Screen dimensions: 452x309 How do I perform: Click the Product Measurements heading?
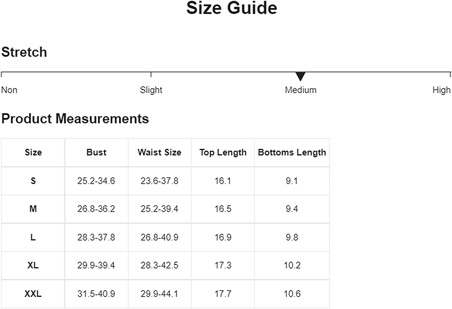[x=75, y=119]
